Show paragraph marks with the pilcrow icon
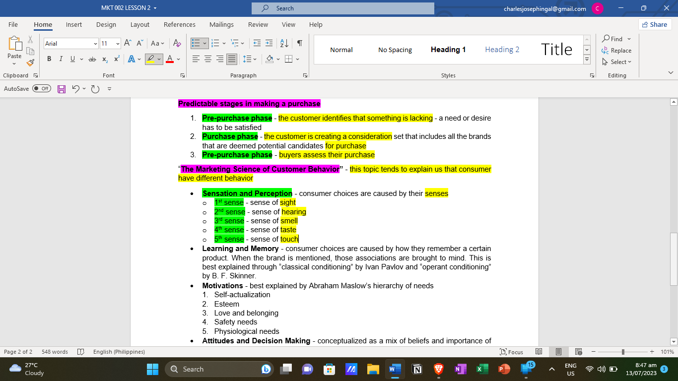 tap(299, 43)
